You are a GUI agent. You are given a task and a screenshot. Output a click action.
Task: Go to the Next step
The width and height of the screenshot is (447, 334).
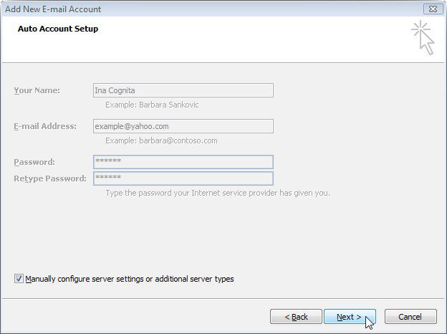click(x=350, y=317)
